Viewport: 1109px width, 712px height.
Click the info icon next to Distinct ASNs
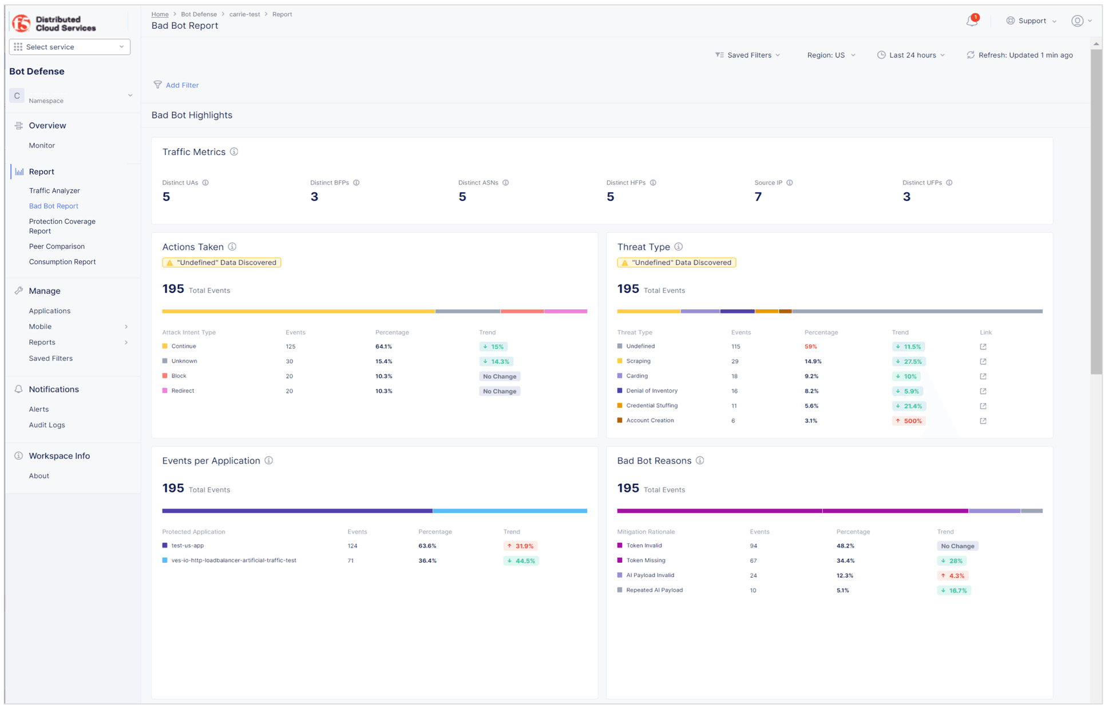506,183
